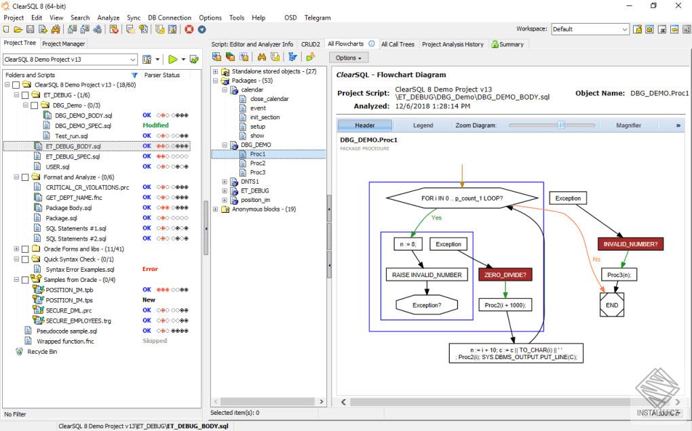Select the close_calendar tree item
692x431 pixels.
tap(269, 99)
